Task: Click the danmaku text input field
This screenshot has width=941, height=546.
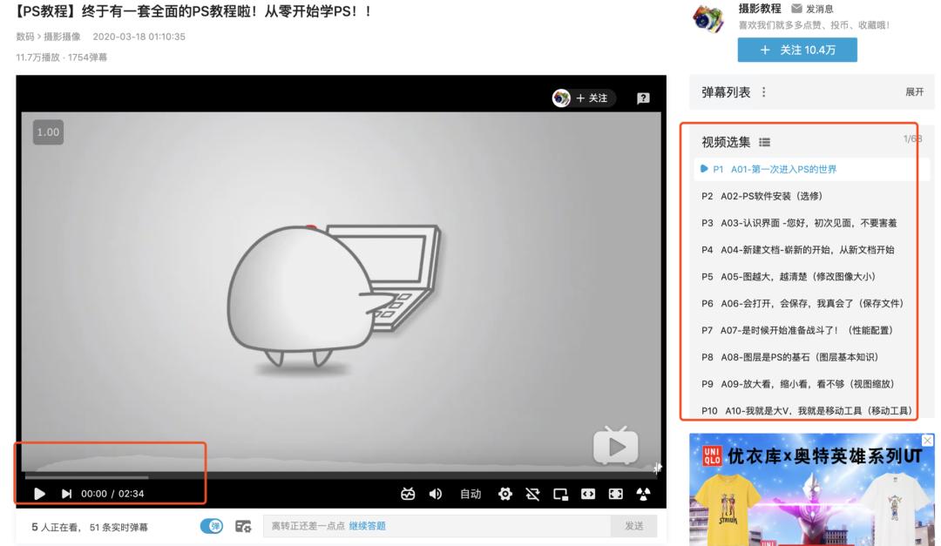Action: [x=437, y=526]
